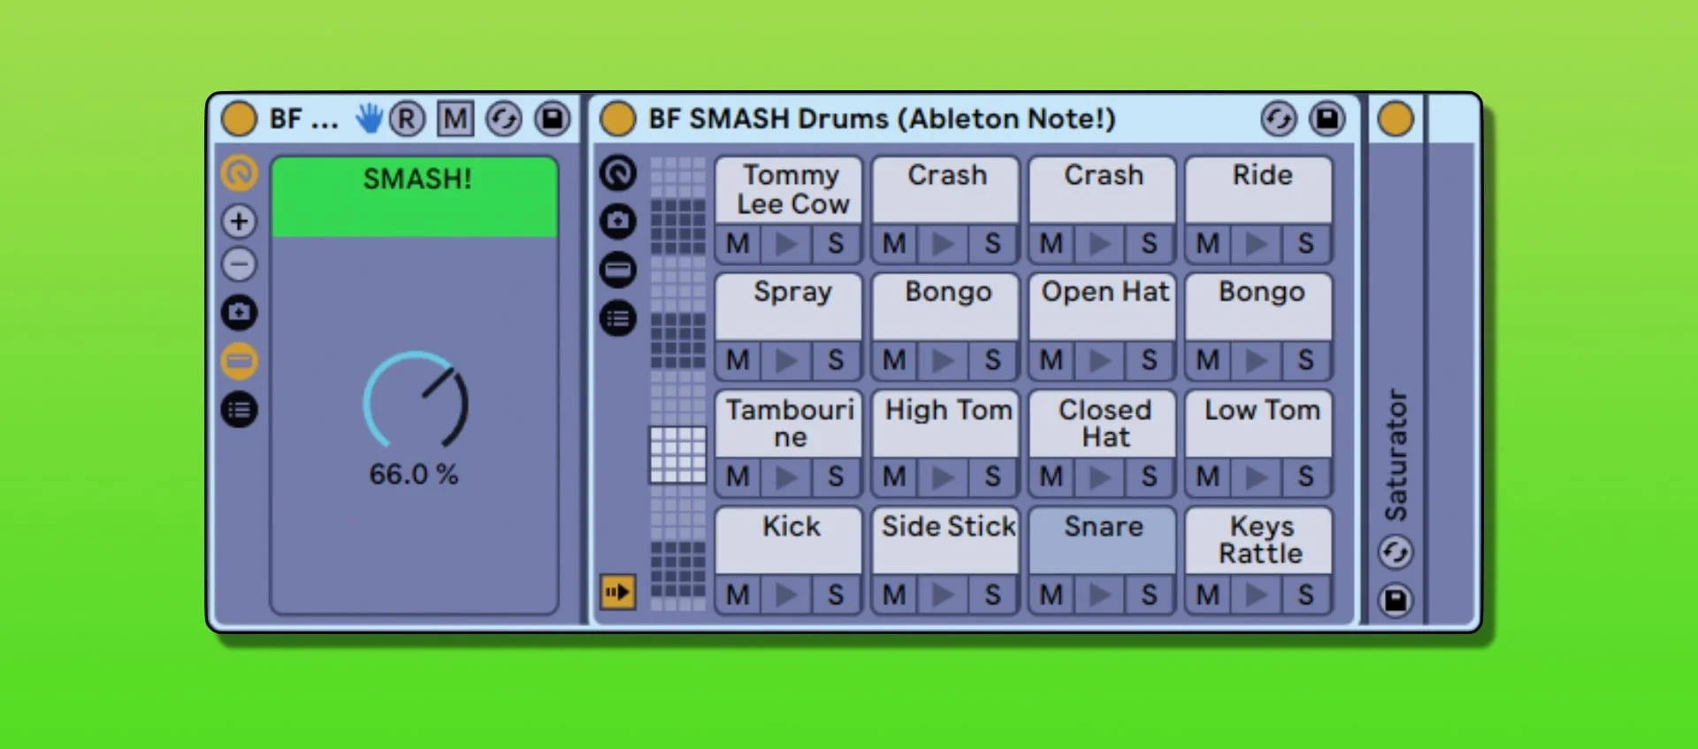Solo the Tommy Lee Cow pad
Viewport: 1698px width, 749px height.
pos(835,244)
